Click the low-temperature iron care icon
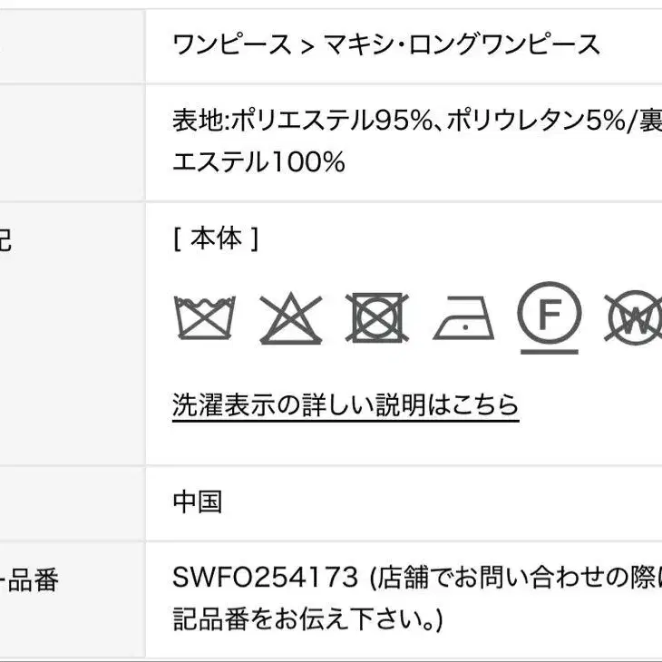662x662 pixels. tap(463, 318)
